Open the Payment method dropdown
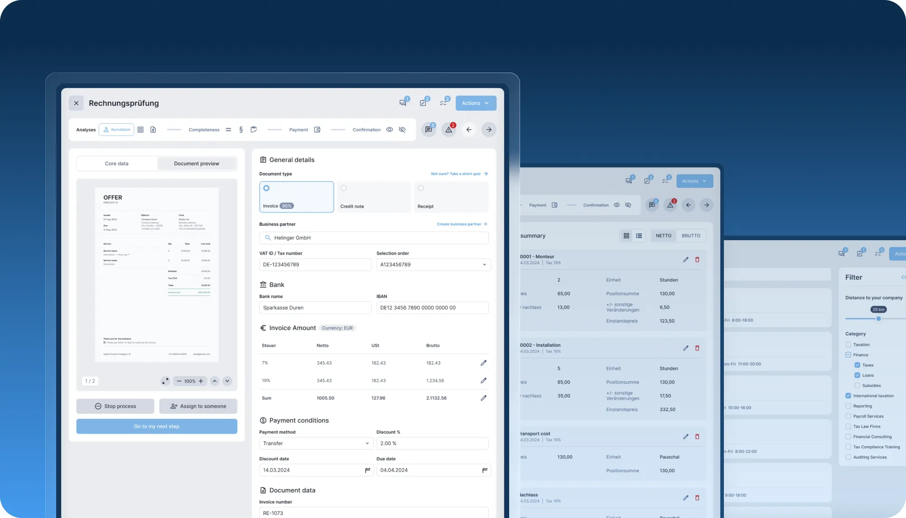The height and width of the screenshot is (518, 906). 367,443
